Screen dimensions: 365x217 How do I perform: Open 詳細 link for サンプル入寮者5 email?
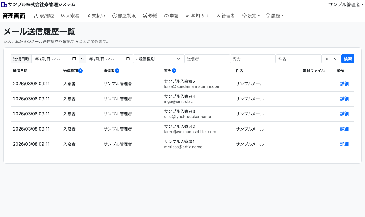click(344, 84)
